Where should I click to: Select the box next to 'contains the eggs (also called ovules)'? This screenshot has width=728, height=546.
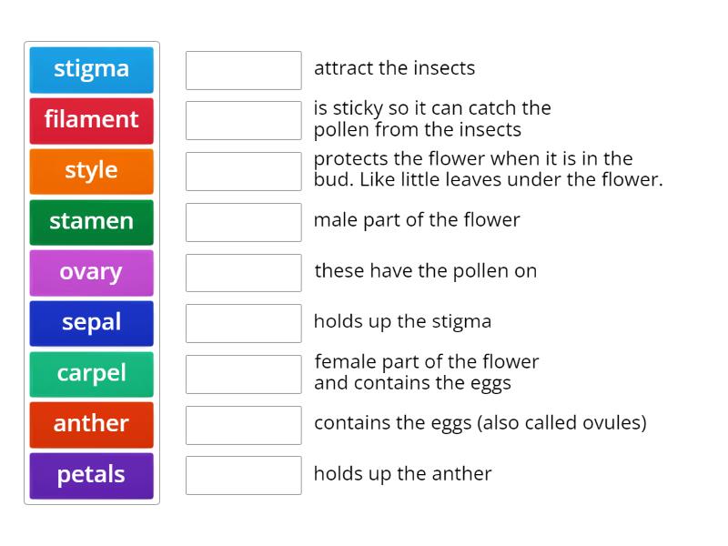(243, 424)
